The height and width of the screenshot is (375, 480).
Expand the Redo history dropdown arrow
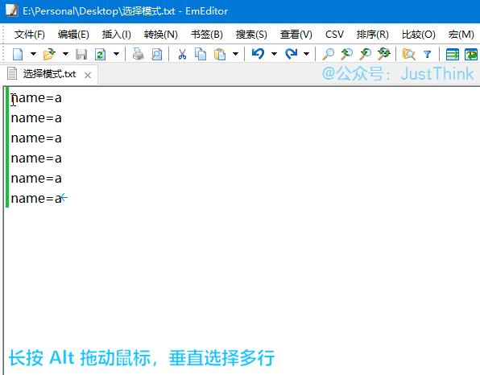[x=306, y=54]
